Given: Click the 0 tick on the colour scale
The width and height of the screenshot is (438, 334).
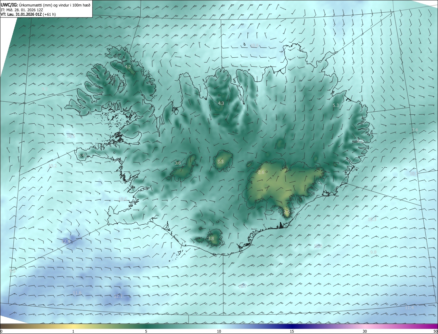Looking at the screenshot, I should tap(1, 331).
